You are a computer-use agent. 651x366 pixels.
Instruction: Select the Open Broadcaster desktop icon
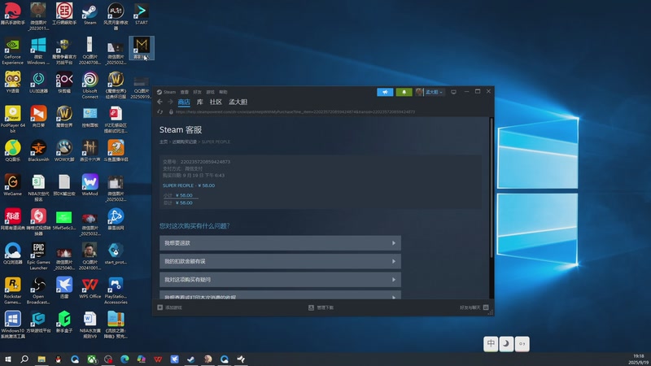click(38, 291)
